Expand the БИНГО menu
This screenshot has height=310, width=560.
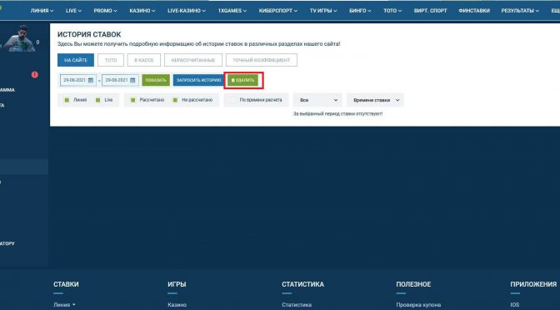360,11
